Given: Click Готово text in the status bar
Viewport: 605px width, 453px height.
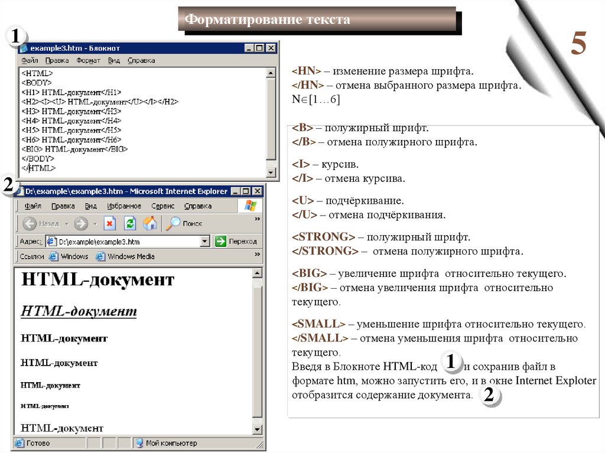Looking at the screenshot, I should 38,443.
